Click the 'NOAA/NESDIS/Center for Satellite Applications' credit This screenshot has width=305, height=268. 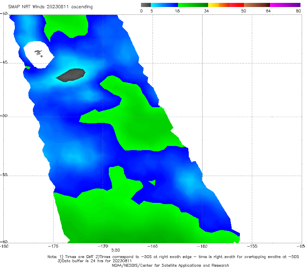170,265
